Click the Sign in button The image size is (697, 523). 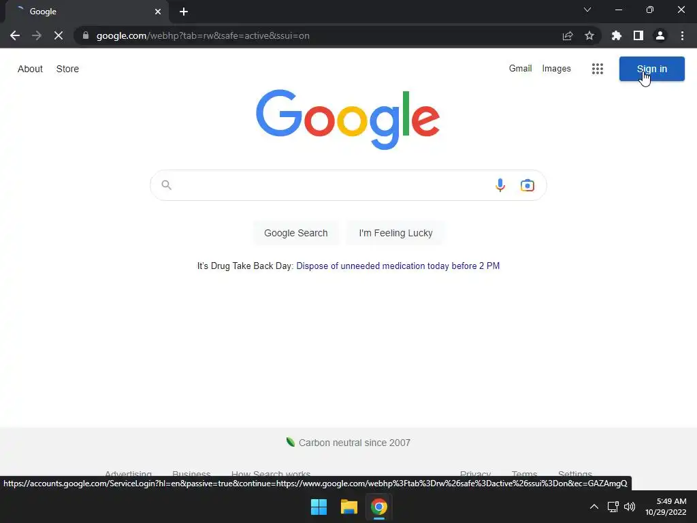coord(651,69)
